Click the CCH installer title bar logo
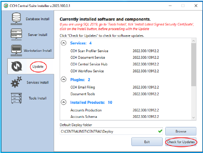Image resolution: width=203 pixels, height=153 pixels. (6, 6)
